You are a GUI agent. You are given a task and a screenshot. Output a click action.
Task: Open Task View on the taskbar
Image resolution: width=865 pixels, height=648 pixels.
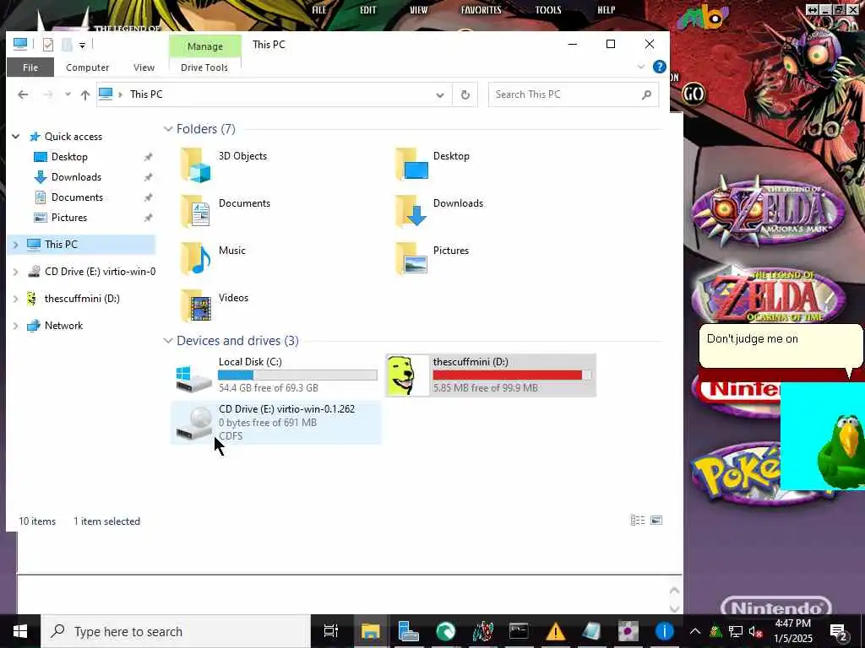331,631
